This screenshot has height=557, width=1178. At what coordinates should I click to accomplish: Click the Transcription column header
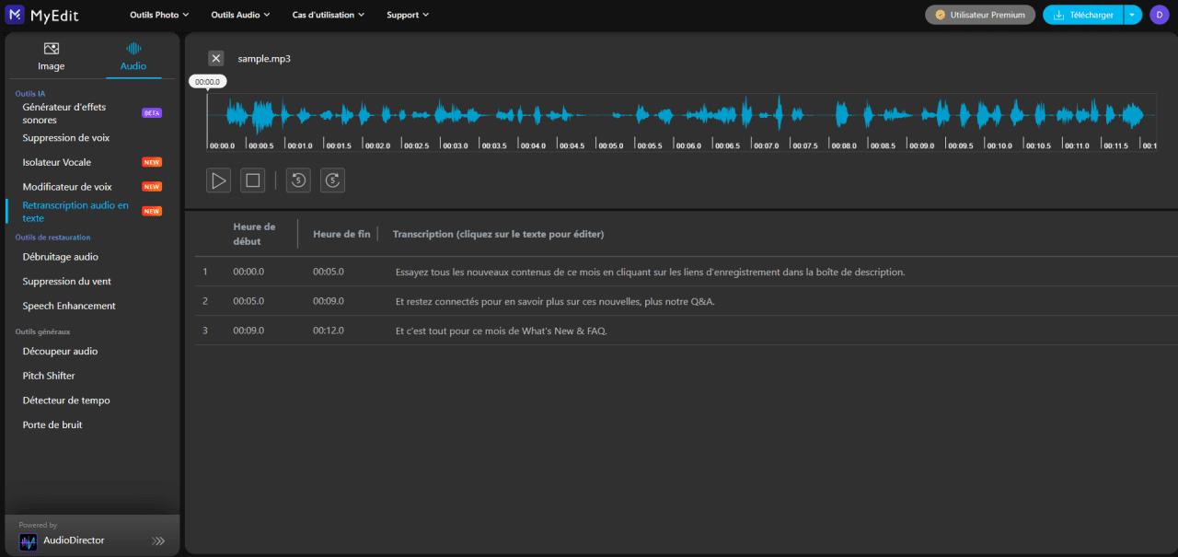coord(498,234)
